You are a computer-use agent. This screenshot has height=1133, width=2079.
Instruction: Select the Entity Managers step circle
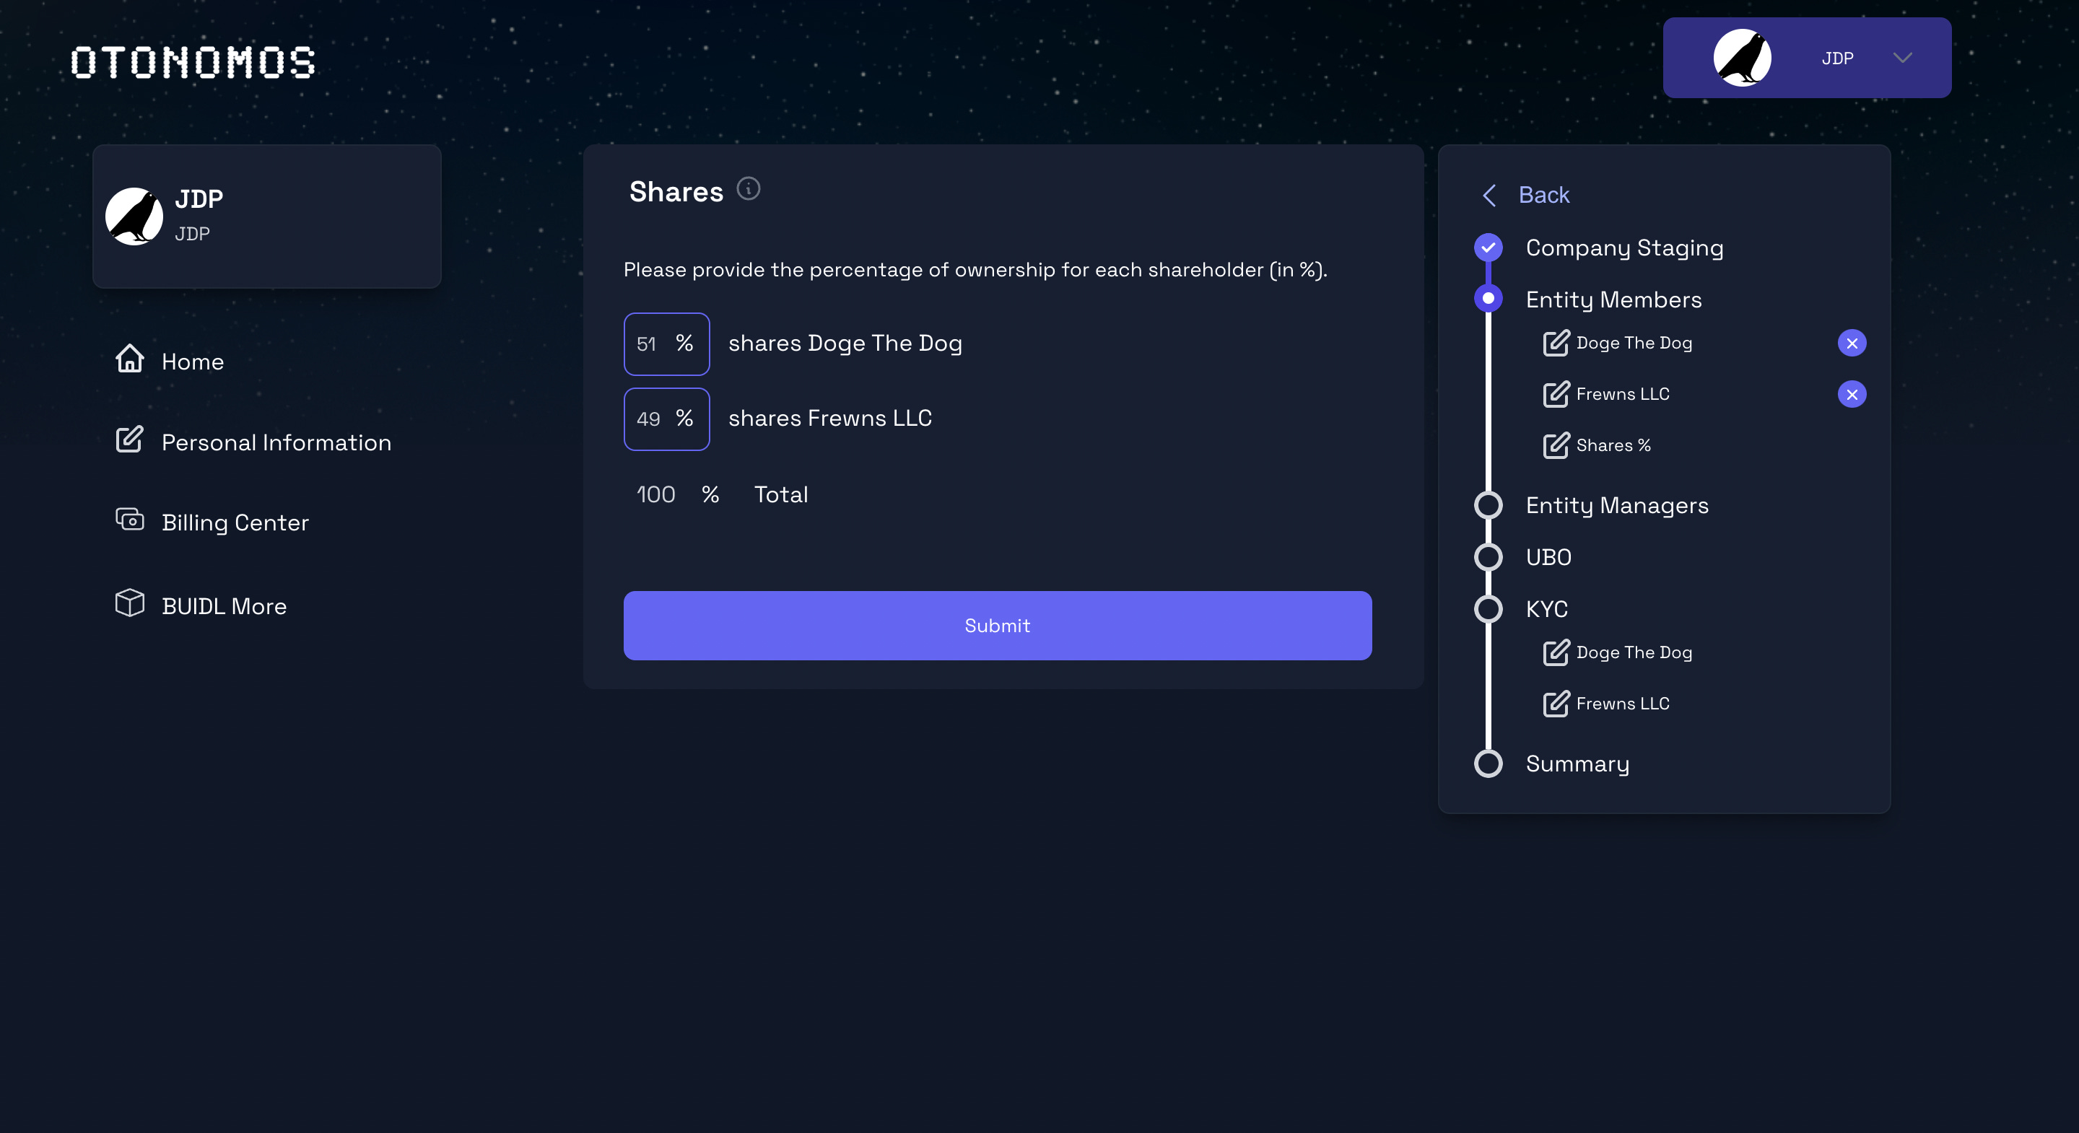tap(1487, 505)
